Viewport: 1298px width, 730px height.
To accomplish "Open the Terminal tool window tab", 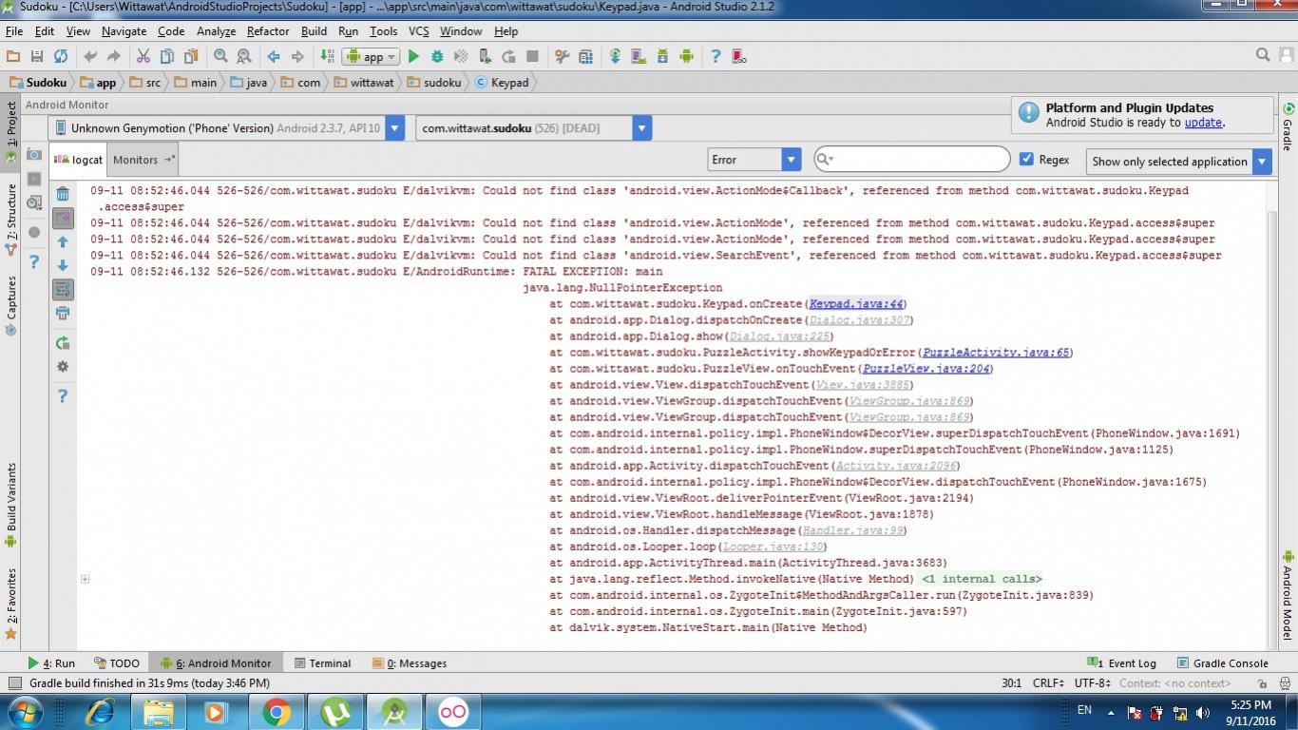I will click(322, 663).
